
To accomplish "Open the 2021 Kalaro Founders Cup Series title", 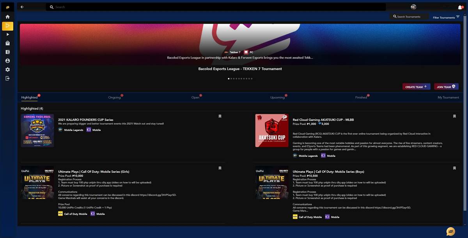I will pos(86,120).
